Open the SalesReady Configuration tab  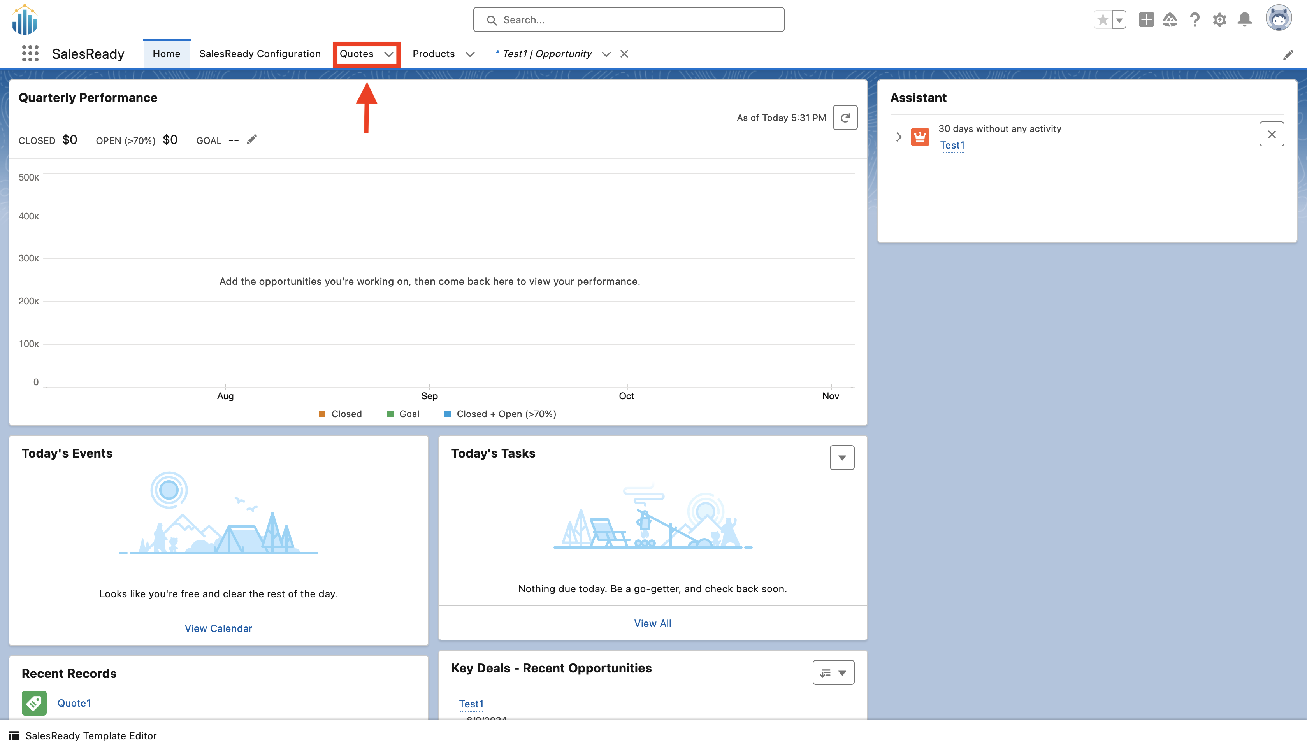[260, 54]
